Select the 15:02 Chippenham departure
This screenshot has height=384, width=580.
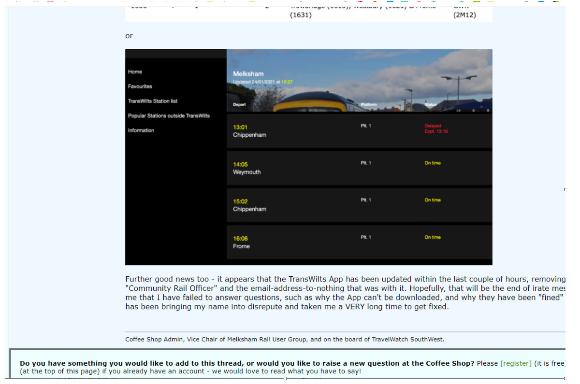pyautogui.click(x=249, y=205)
